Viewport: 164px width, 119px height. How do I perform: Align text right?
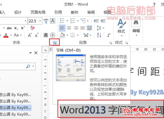pos(76,28)
